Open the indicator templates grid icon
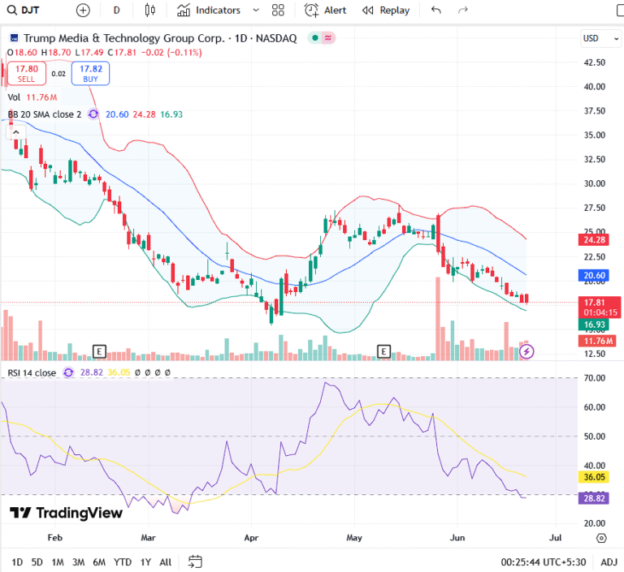This screenshot has width=624, height=572. pyautogui.click(x=278, y=11)
